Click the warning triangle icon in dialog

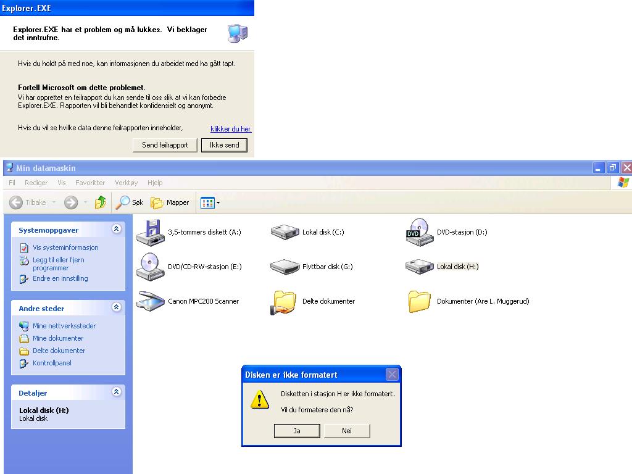click(x=260, y=399)
